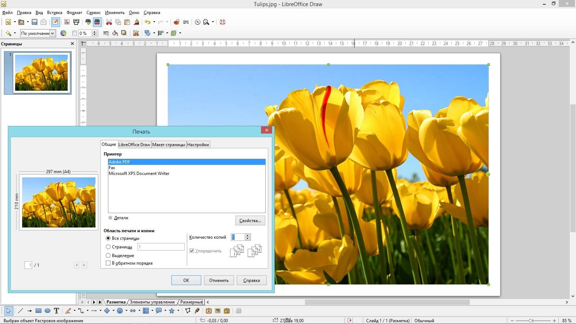
Task: Click the Export as PDF icon
Action: [x=67, y=22]
